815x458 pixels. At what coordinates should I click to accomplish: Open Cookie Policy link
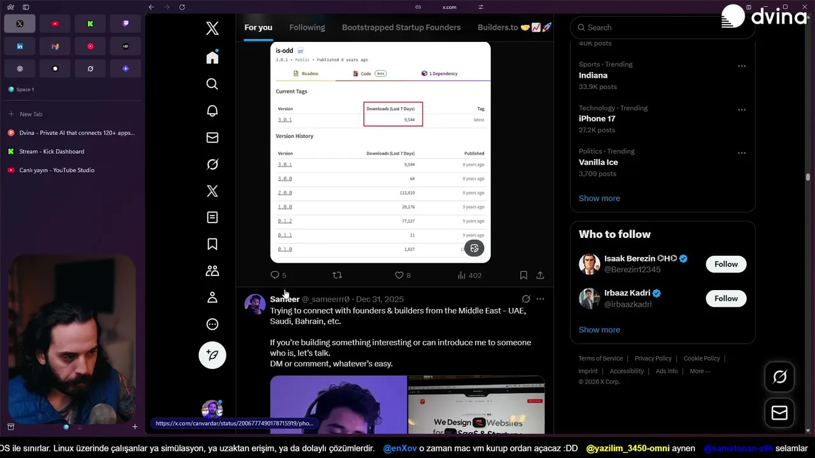pyautogui.click(x=702, y=358)
